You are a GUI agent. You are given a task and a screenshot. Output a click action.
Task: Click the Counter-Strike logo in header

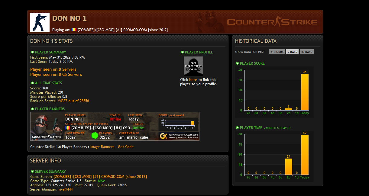point(272,22)
